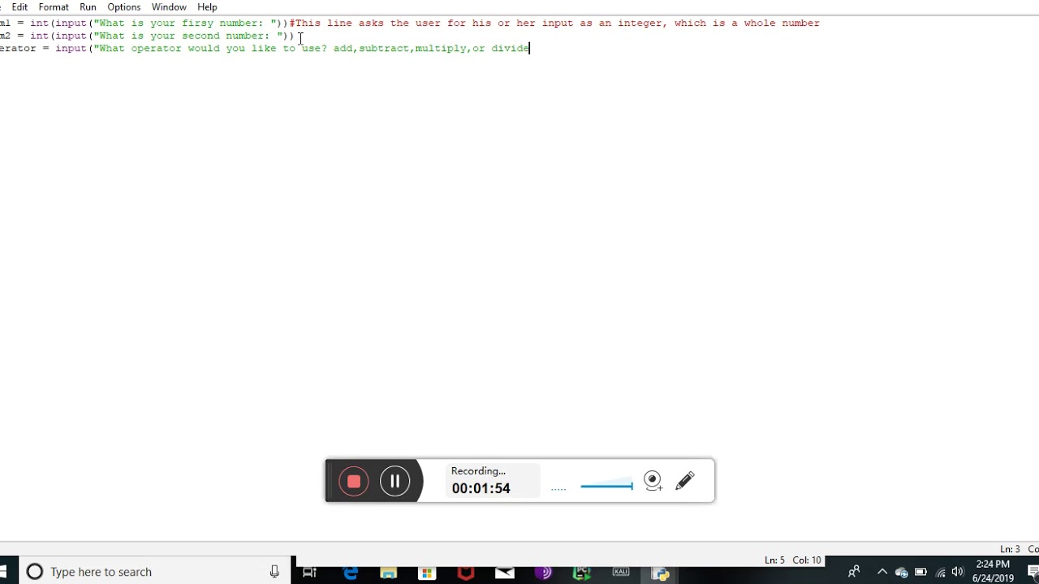Image resolution: width=1039 pixels, height=584 pixels.
Task: Open PyCharm from the taskbar
Action: point(582,572)
